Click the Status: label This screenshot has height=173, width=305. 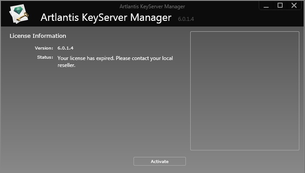click(x=45, y=57)
